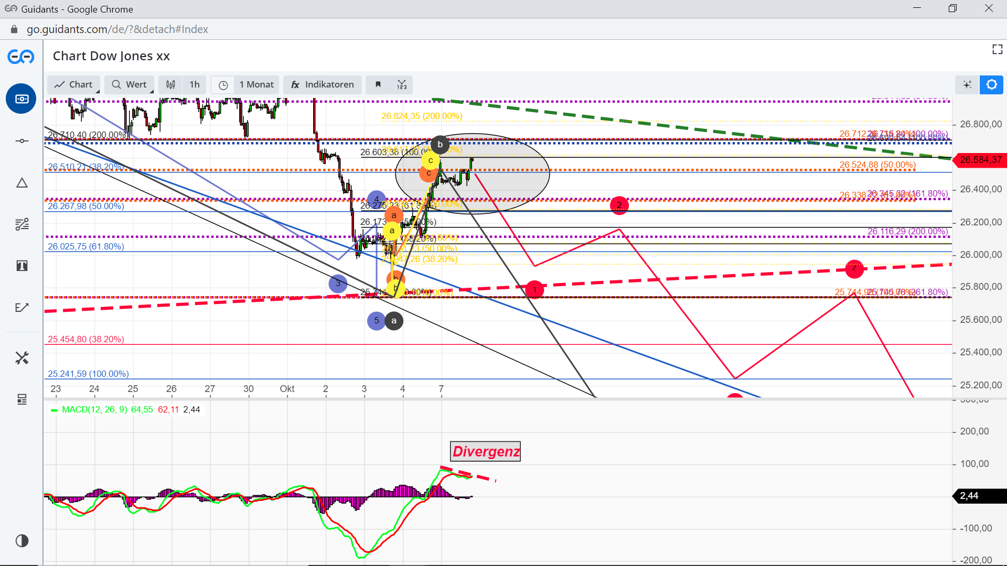Viewport: 1007px width, 566px height.
Task: Click the black wave marker b at top
Action: pos(440,144)
